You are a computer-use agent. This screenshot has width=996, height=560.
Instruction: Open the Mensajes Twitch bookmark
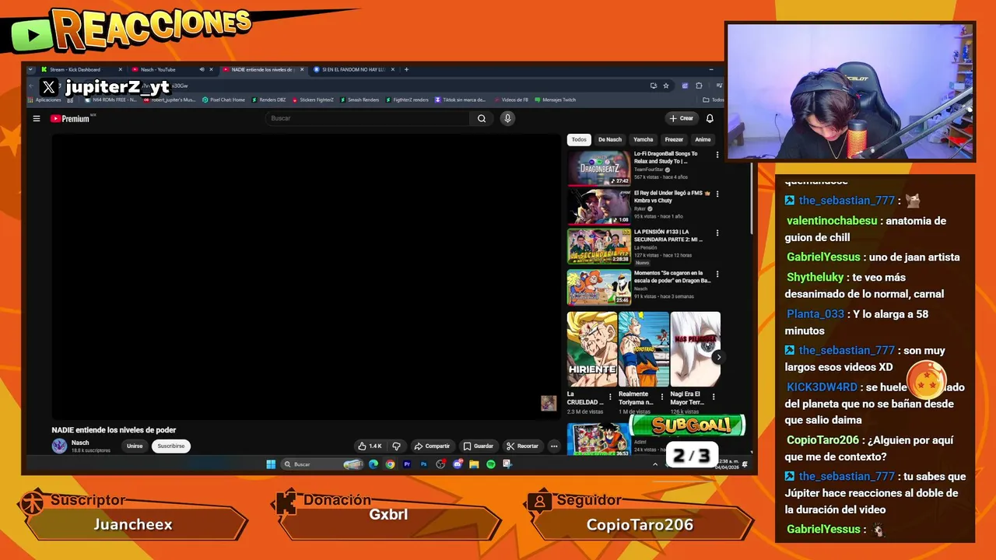point(555,100)
